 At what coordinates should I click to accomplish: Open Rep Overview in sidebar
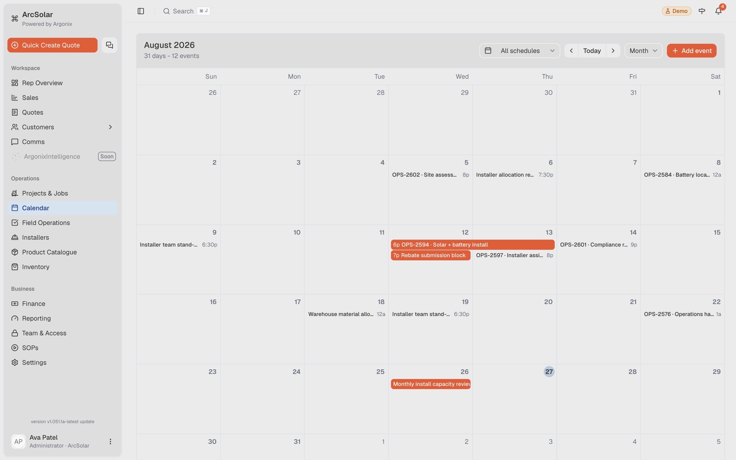[63, 83]
